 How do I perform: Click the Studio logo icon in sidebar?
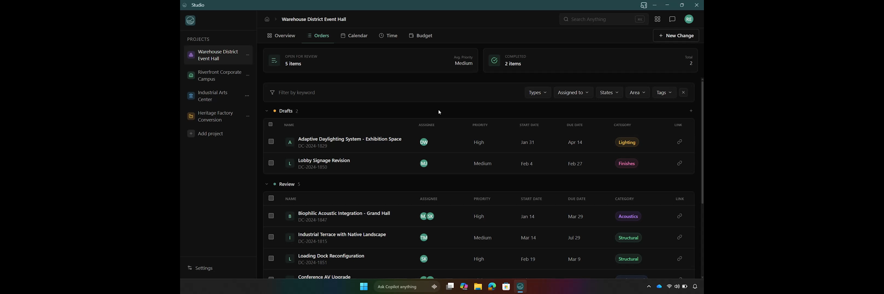click(190, 20)
